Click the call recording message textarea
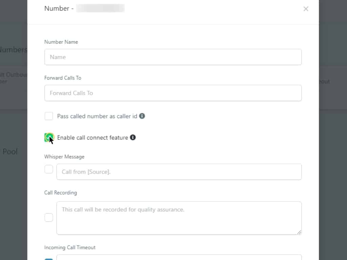Screen dimensions: 347x260 pyautogui.click(x=179, y=218)
